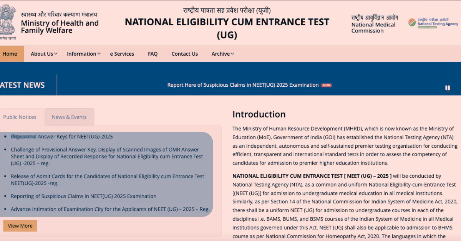Viewport: 461px width, 241px height.
Task: Go to the Contact Us page
Action: pos(185,54)
